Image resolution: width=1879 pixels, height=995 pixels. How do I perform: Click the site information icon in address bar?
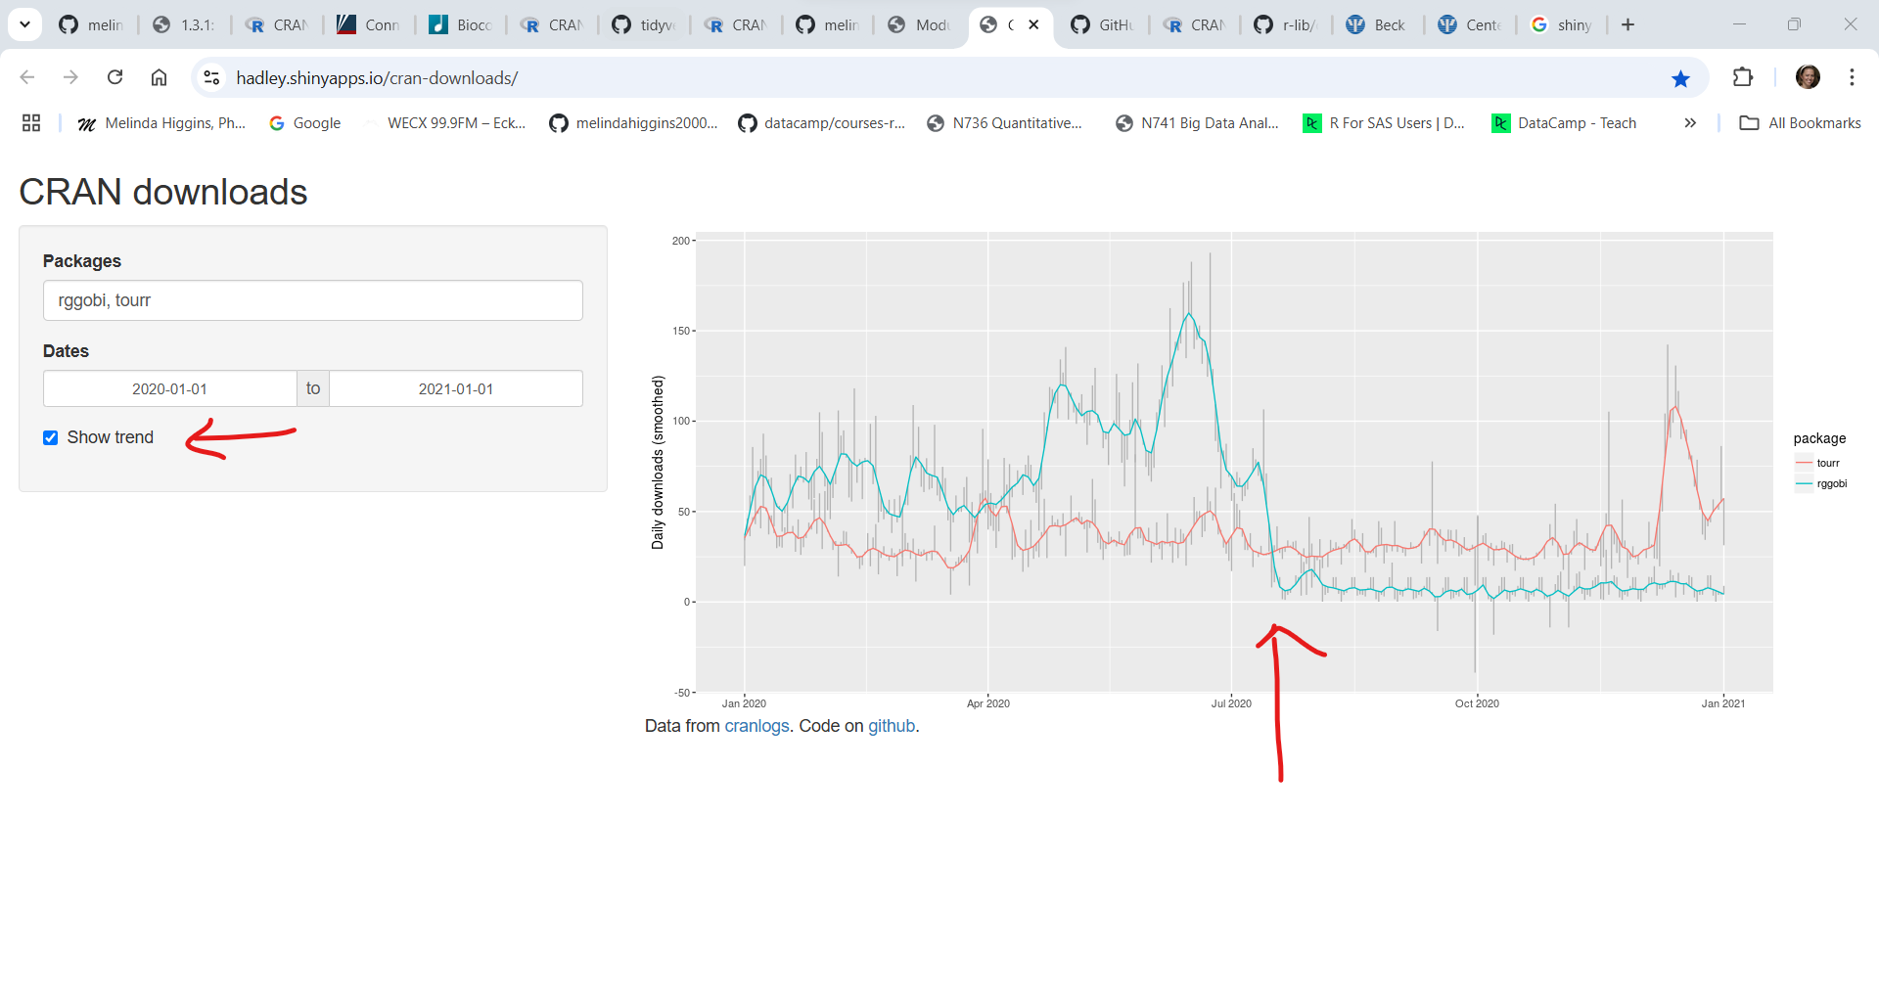211,77
